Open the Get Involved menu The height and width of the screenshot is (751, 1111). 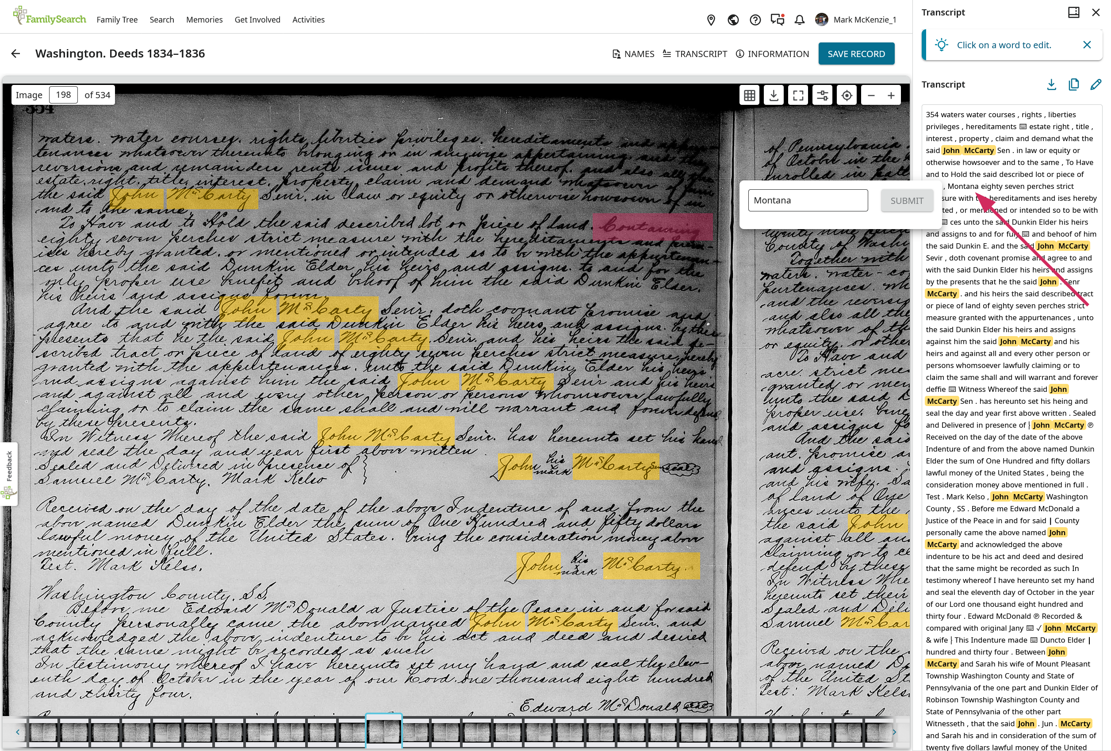(x=257, y=19)
